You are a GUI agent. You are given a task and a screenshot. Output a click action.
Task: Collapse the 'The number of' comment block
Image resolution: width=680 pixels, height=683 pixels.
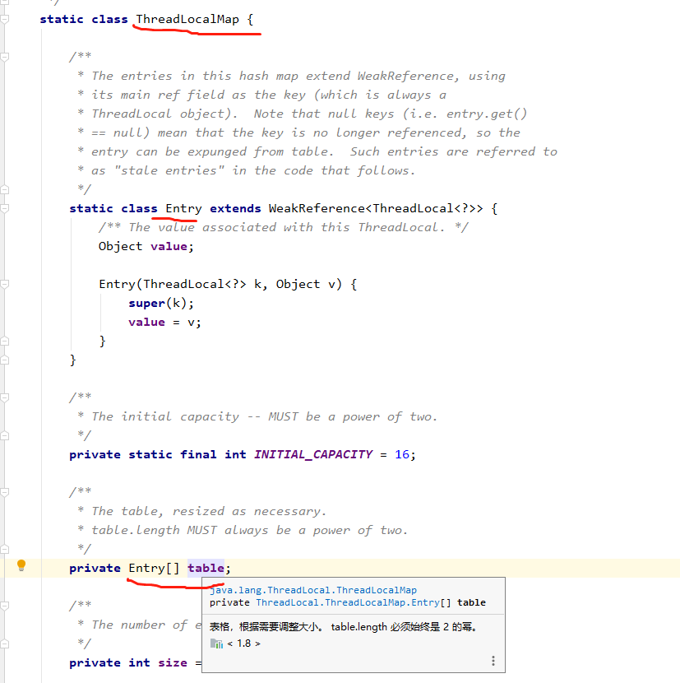click(x=4, y=606)
